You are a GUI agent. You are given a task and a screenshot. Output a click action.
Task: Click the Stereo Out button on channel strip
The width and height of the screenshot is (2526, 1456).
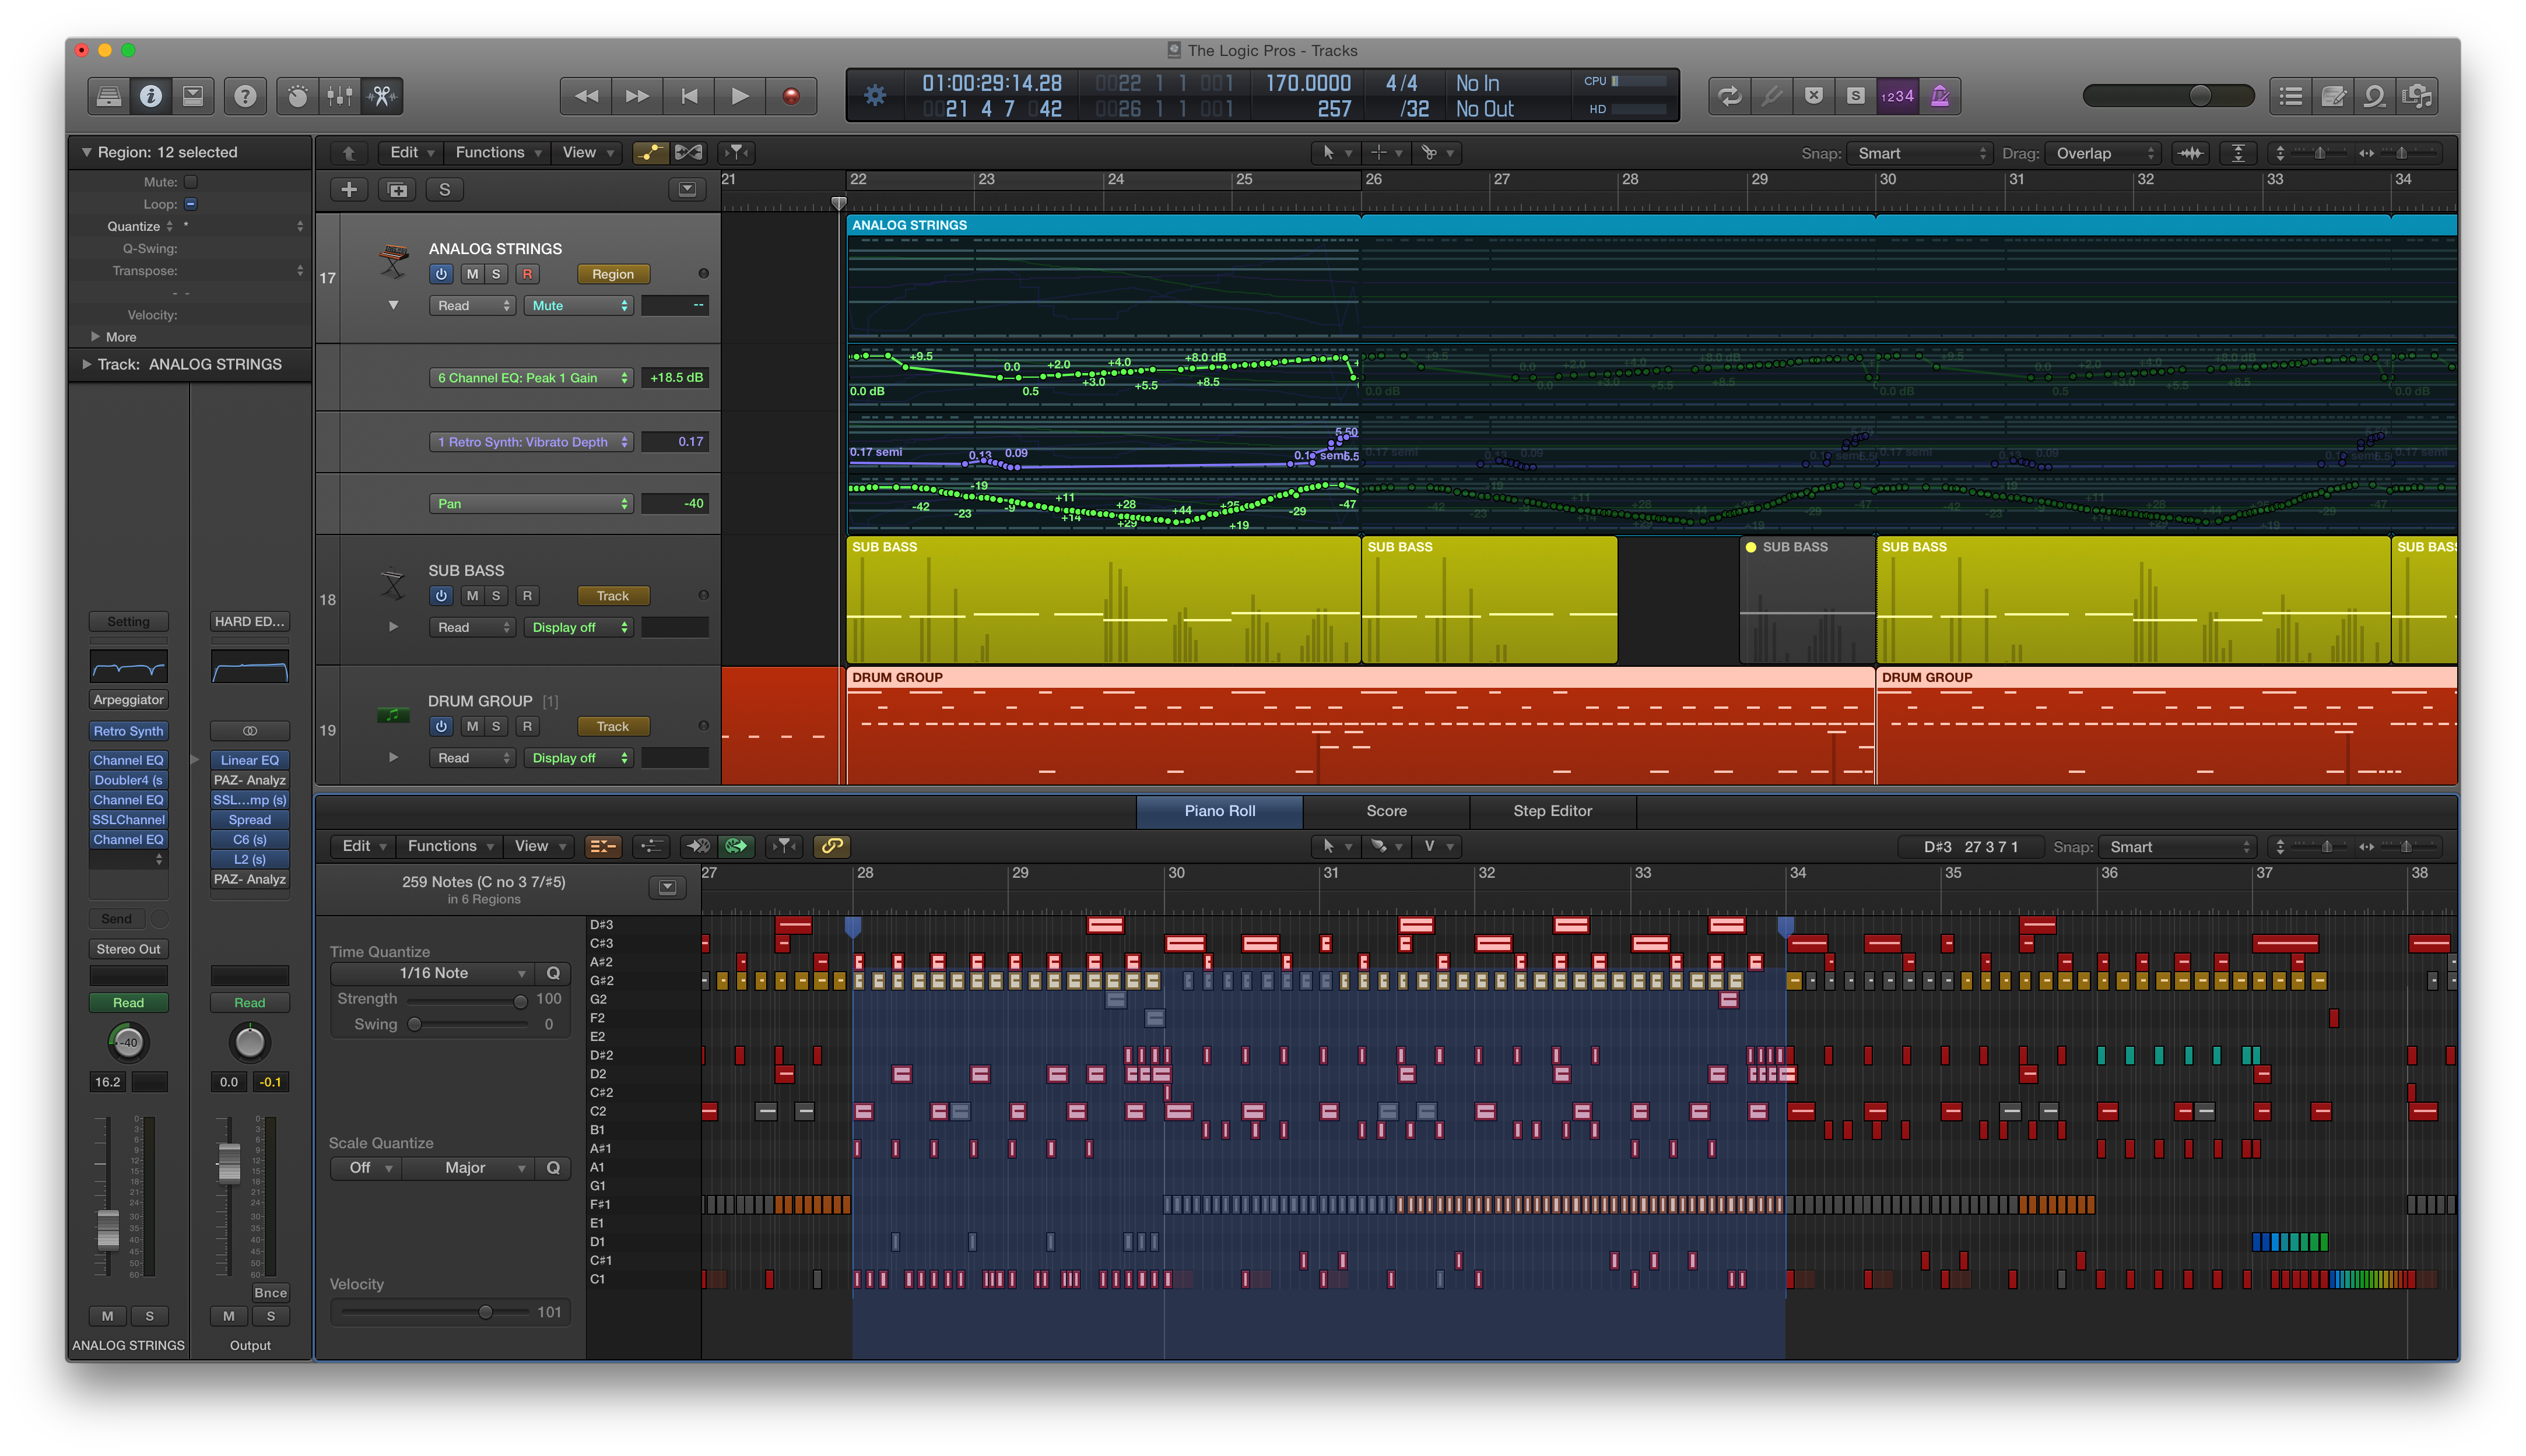click(128, 948)
